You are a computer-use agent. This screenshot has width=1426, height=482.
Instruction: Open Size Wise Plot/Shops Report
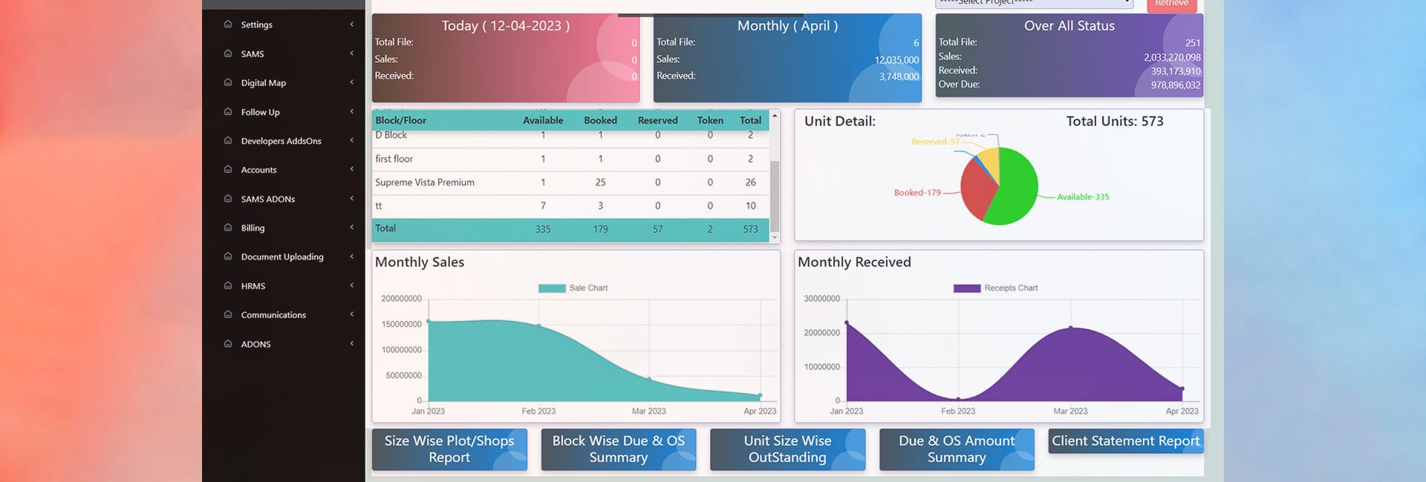click(x=449, y=449)
